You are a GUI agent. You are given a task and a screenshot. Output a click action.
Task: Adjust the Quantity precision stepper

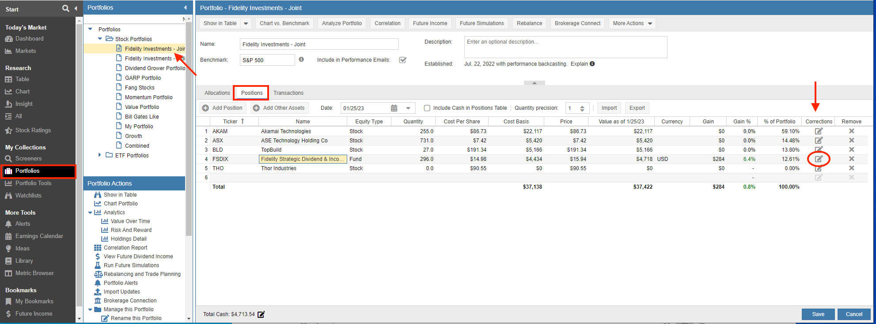582,108
